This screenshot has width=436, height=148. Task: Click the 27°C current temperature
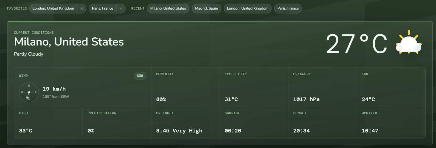[357, 44]
